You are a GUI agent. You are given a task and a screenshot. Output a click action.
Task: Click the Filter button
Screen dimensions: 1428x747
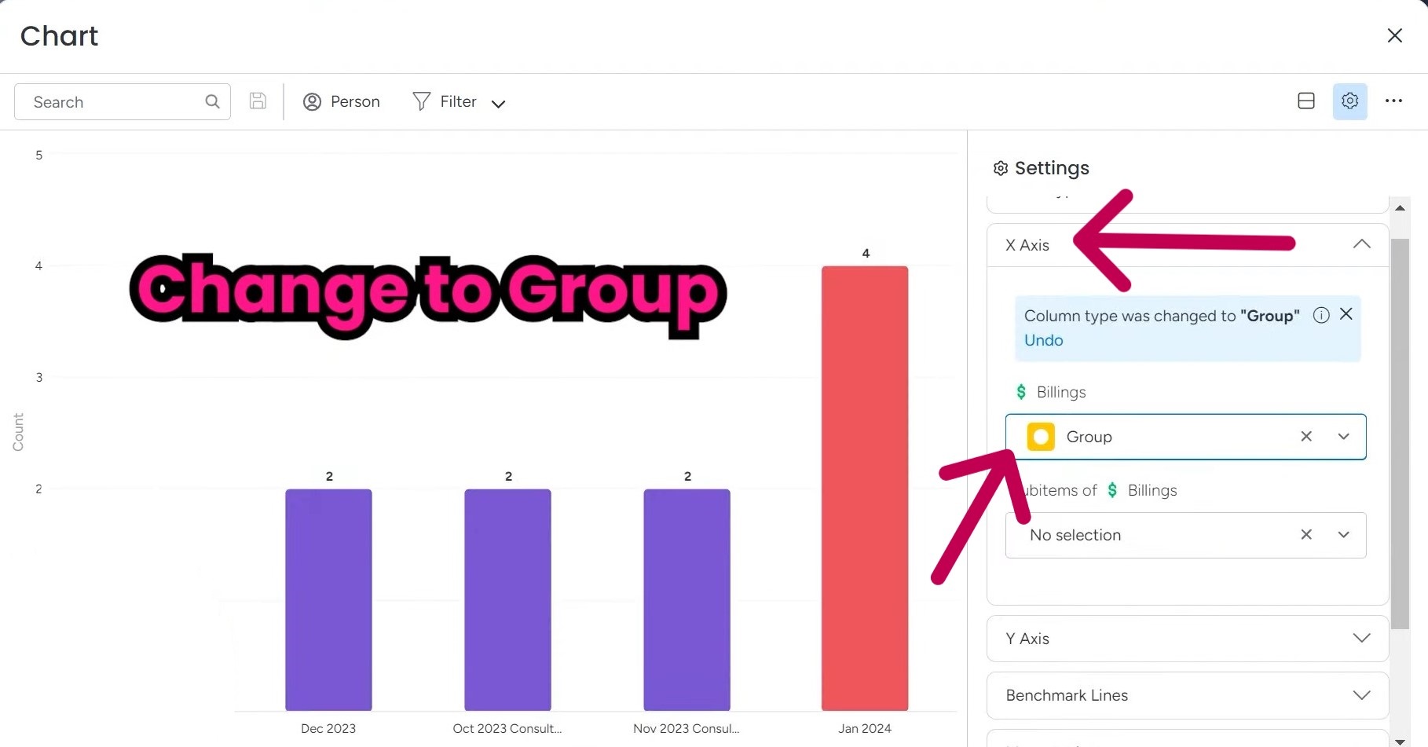(x=445, y=101)
